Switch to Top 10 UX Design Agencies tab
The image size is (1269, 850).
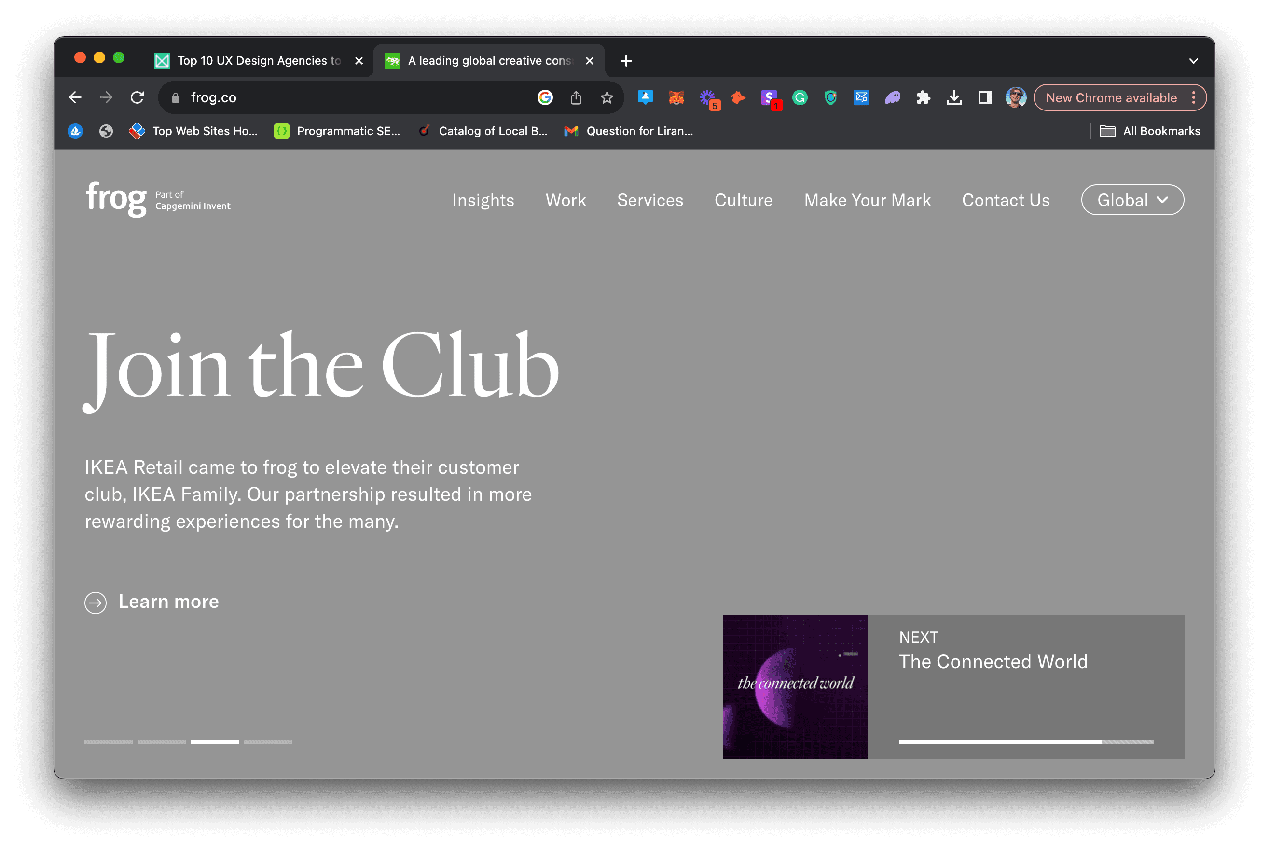(x=259, y=61)
